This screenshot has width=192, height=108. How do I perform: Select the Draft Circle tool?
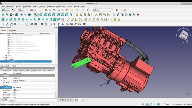[x=86, y=19]
